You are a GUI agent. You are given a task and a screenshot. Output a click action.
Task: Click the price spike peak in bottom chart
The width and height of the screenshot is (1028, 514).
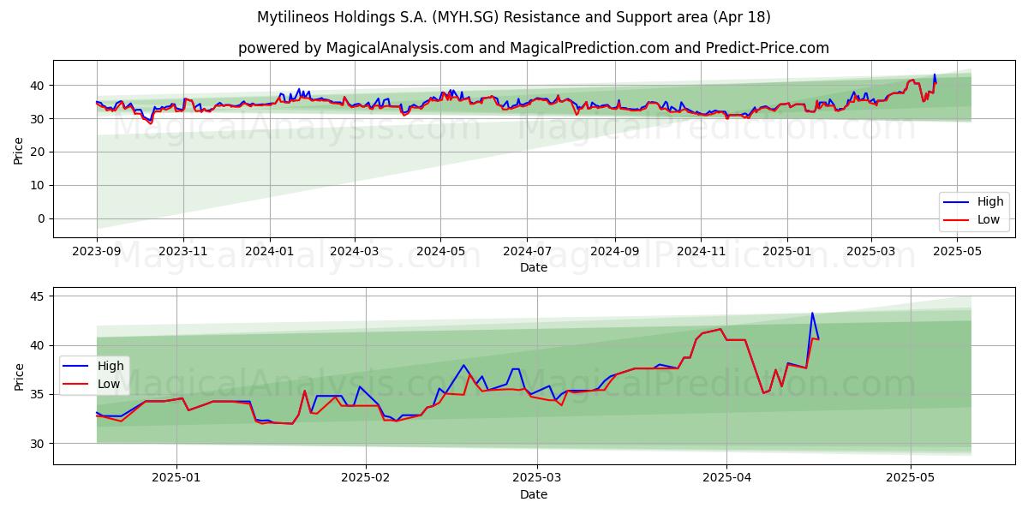812,313
